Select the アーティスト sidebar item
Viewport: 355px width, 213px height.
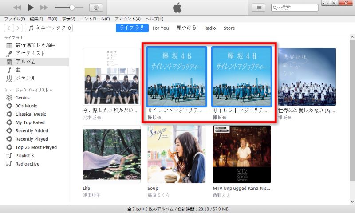[30, 53]
